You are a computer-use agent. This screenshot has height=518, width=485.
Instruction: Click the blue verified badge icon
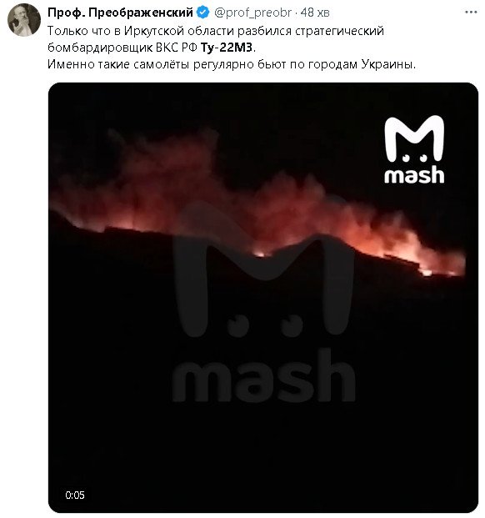pyautogui.click(x=202, y=13)
